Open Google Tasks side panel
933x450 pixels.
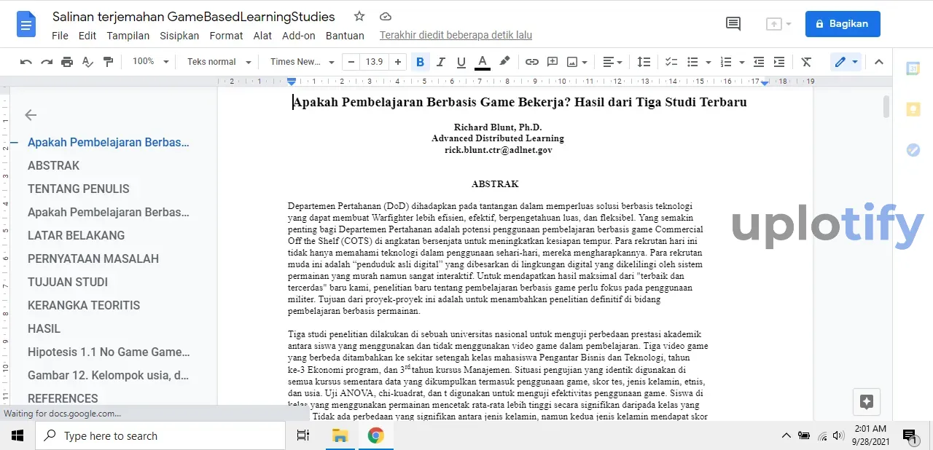coord(913,150)
